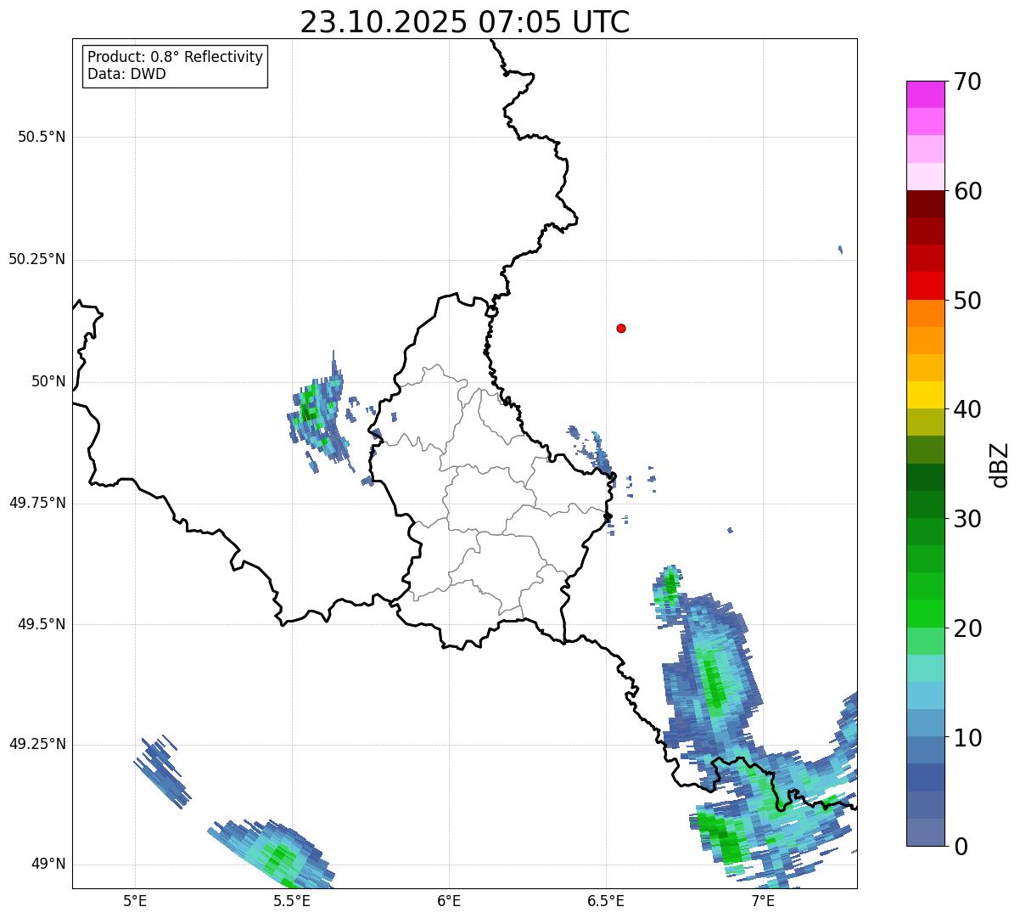Click the 50°N latitude label
This screenshot has height=918, width=1020.
[x=48, y=381]
